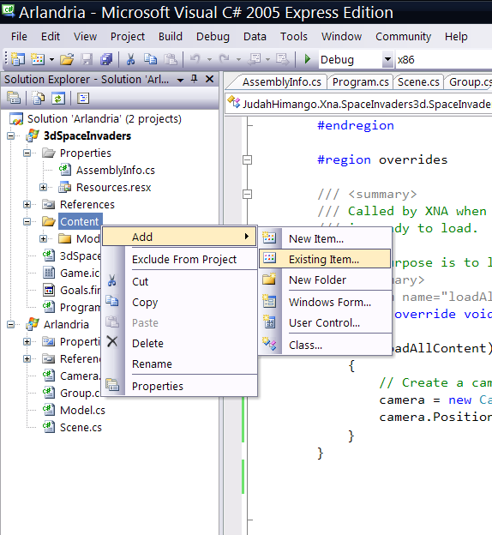Open the View menu

85,37
